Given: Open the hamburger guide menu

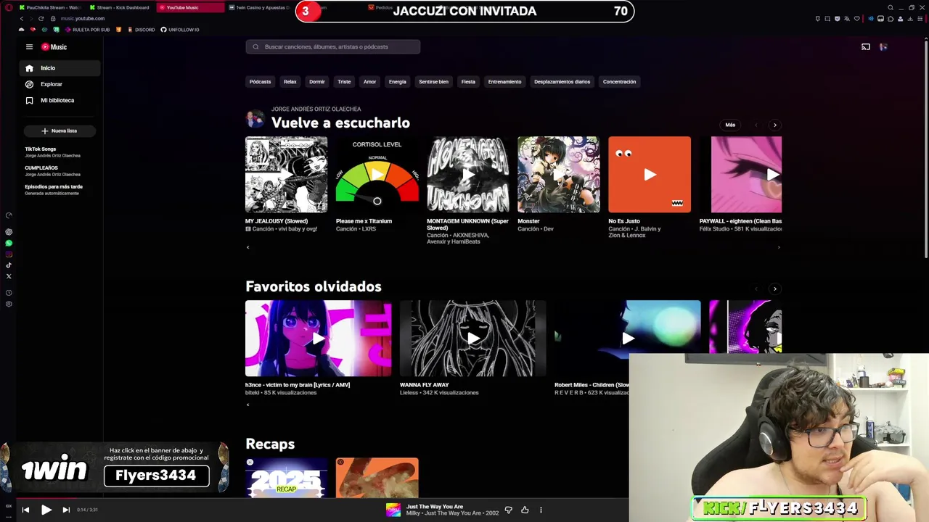Looking at the screenshot, I should (29, 47).
